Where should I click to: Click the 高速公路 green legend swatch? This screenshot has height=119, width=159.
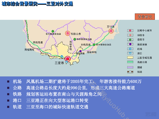[x=130, y=62]
